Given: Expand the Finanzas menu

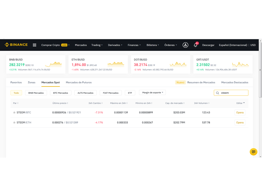Looking at the screenshot, I should click(x=134, y=45).
